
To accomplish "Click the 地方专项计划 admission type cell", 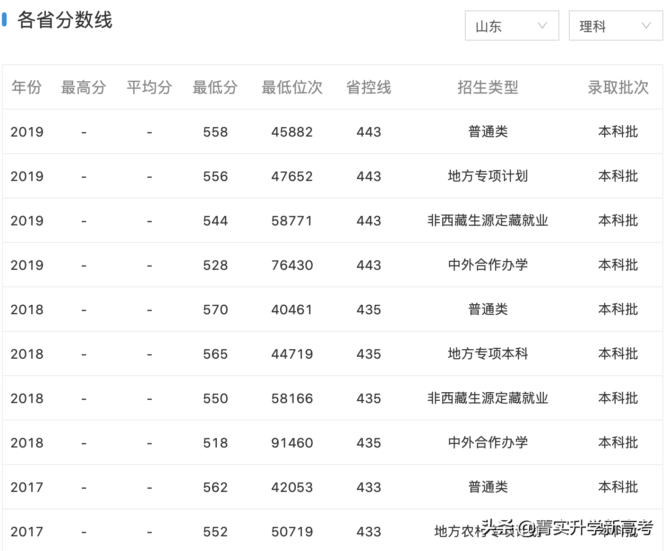I will (488, 176).
